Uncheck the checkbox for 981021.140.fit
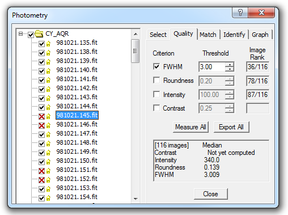The height and width of the screenshot is (215, 288). 41,71
